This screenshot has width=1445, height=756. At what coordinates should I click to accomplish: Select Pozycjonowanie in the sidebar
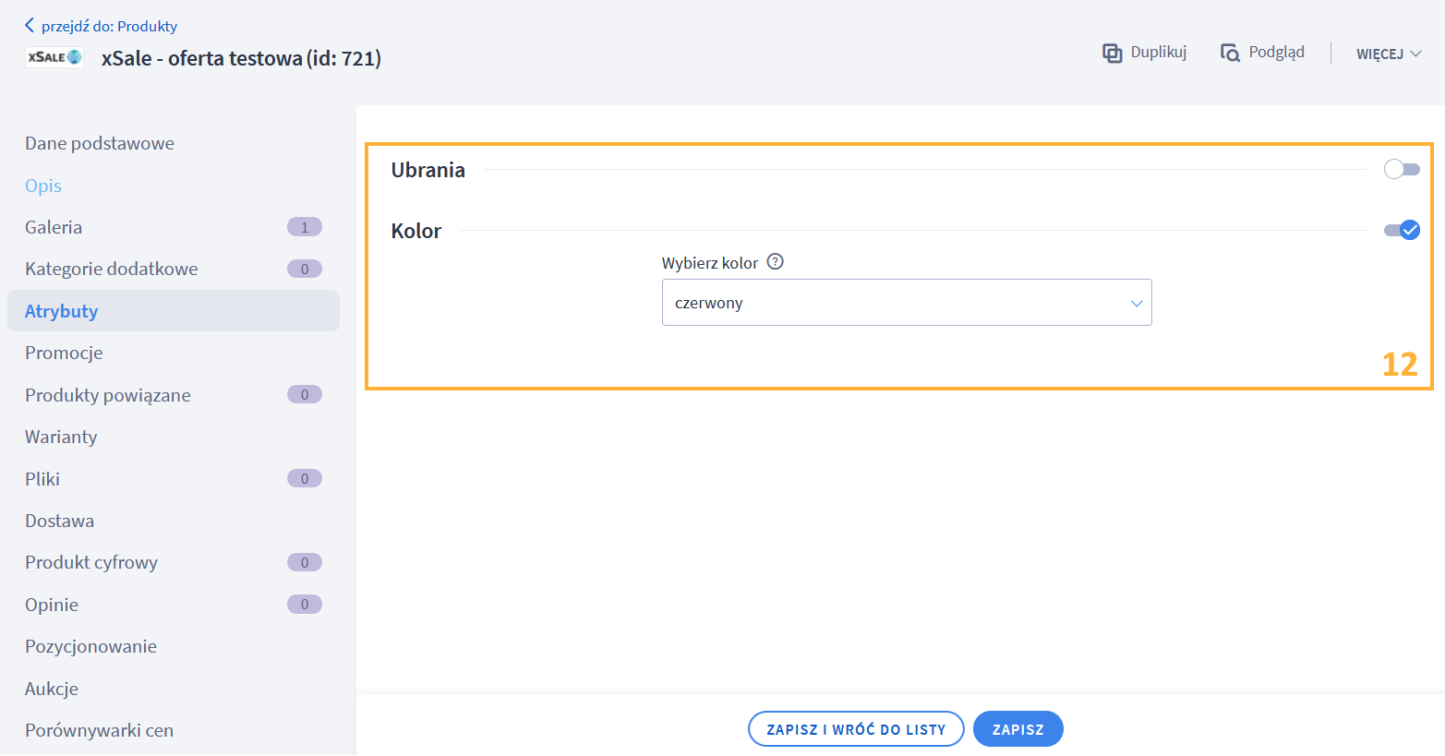pyautogui.click(x=90, y=646)
